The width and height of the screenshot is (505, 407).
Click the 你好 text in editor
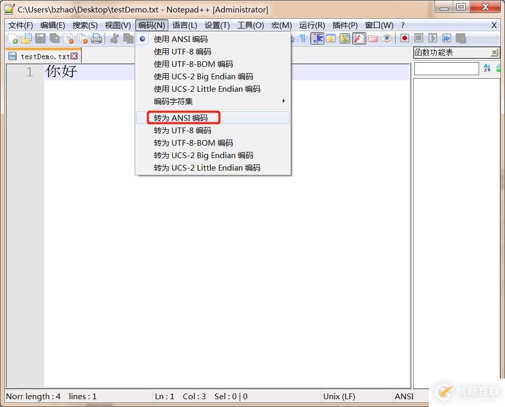61,71
